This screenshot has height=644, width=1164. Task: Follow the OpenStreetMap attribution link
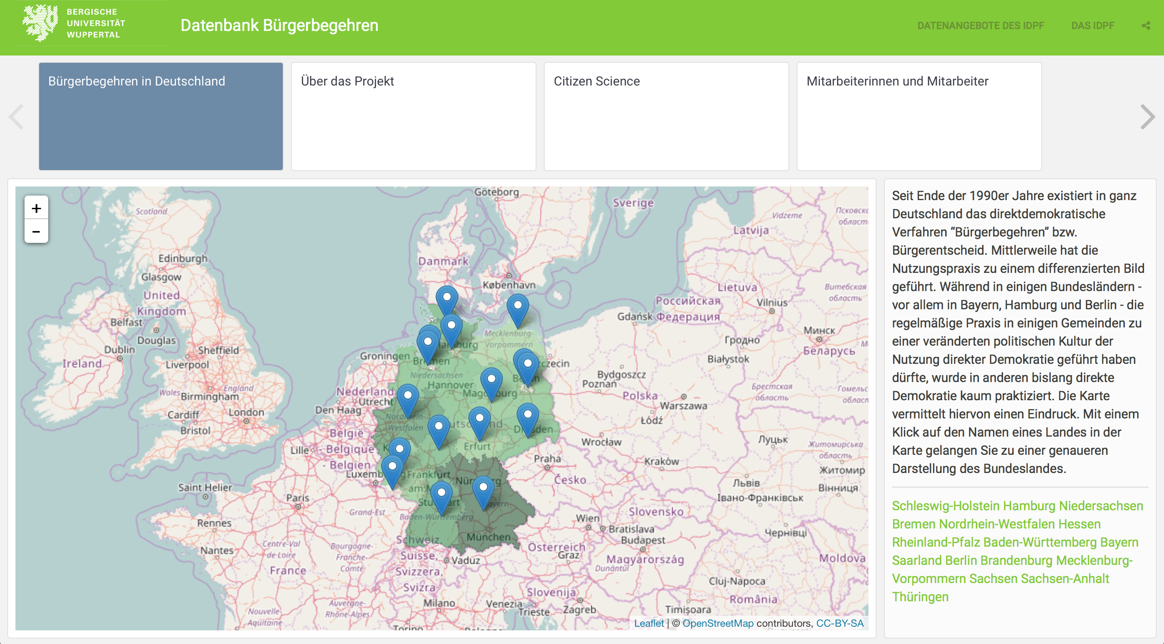[718, 623]
